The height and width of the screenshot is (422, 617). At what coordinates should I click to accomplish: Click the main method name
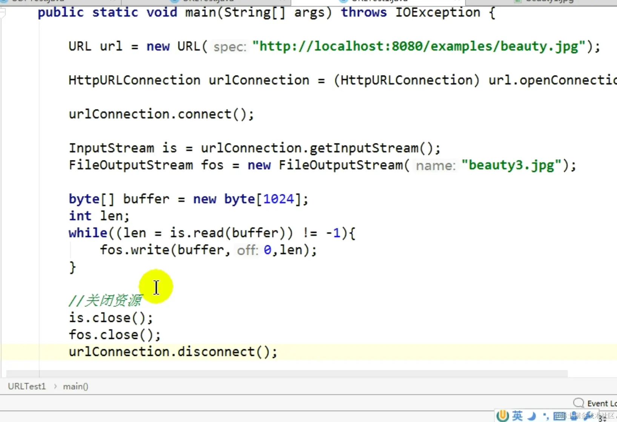[x=201, y=12]
